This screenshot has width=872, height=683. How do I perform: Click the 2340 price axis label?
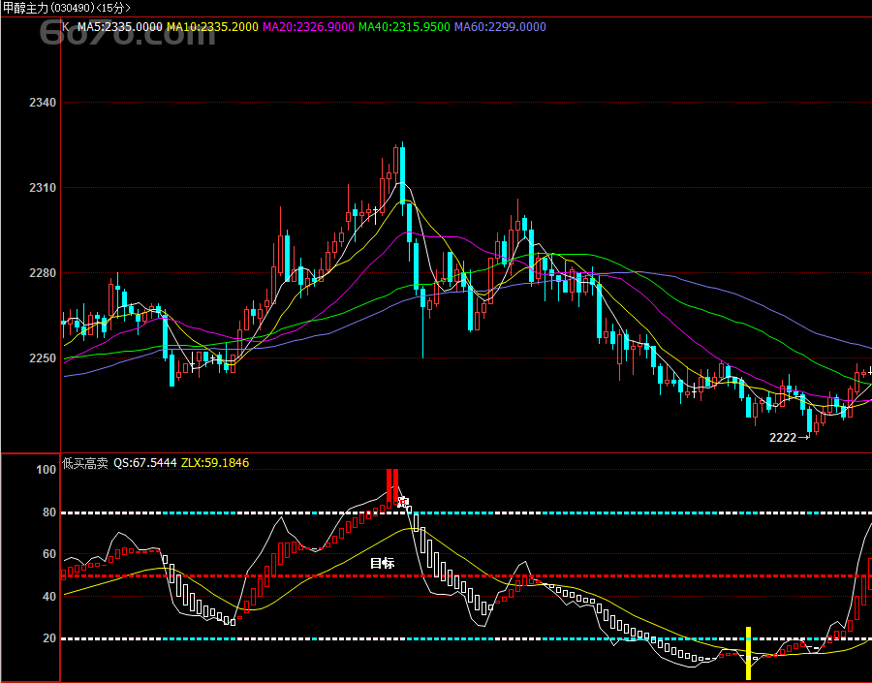(x=45, y=103)
